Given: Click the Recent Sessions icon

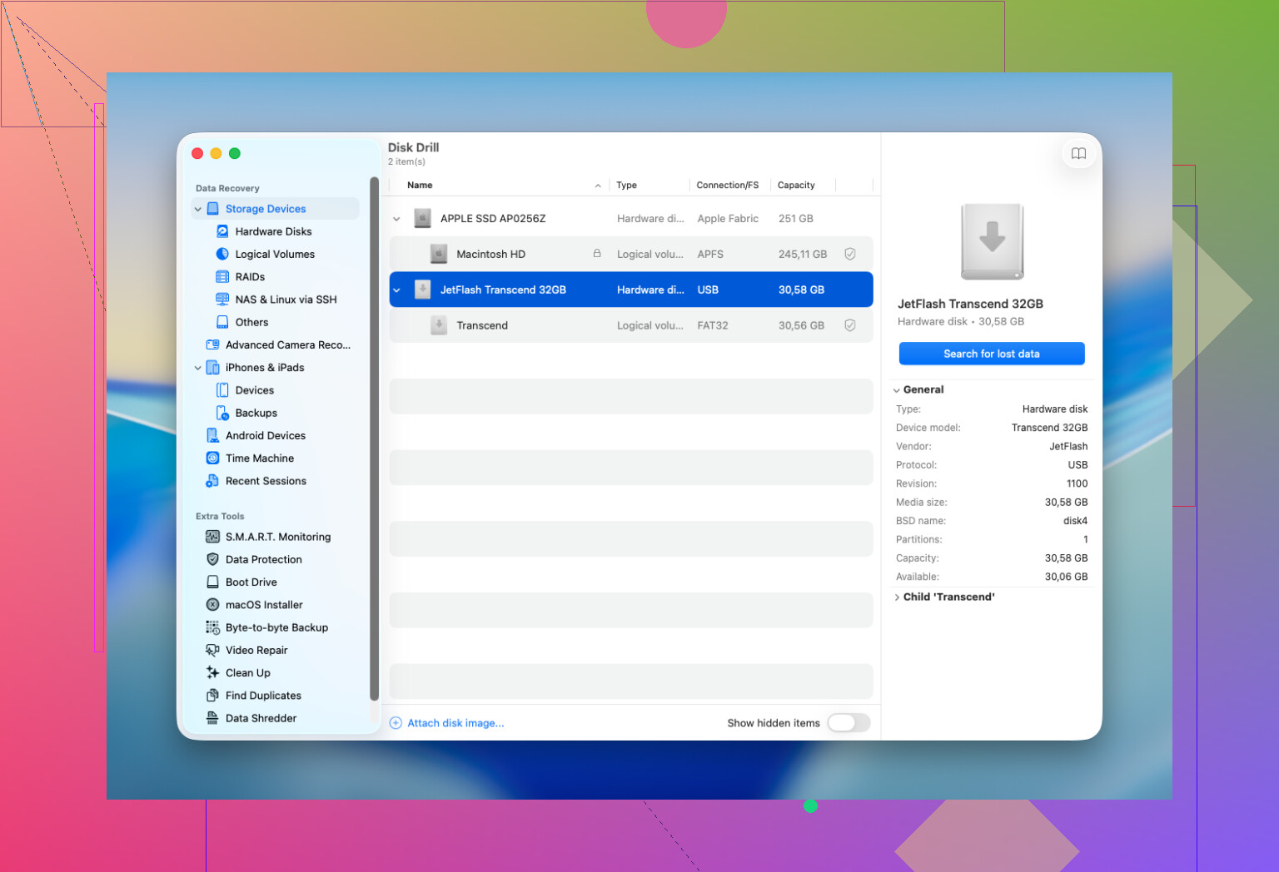Looking at the screenshot, I should pos(212,481).
